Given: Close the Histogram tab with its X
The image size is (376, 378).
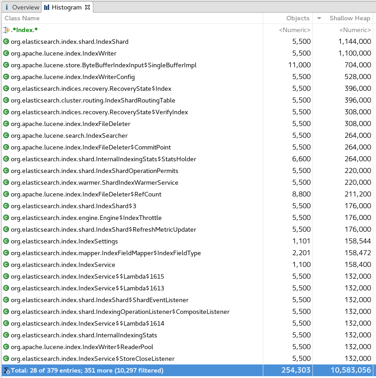Looking at the screenshot, I should pyautogui.click(x=87, y=8).
